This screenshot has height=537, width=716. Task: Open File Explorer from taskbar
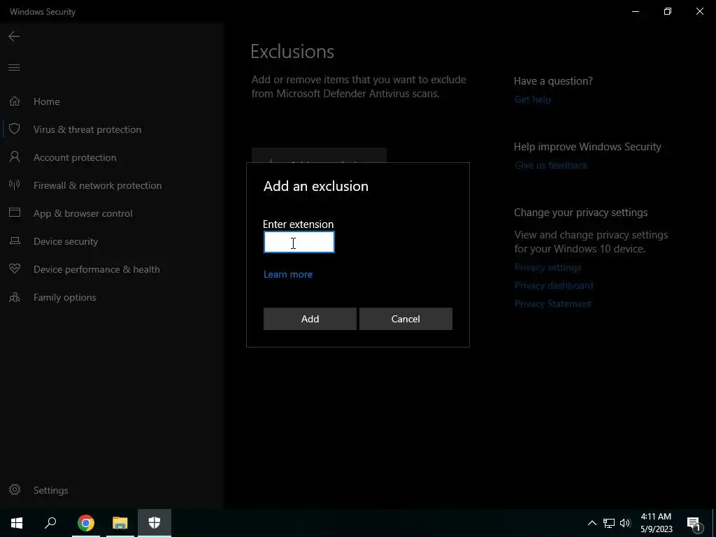pos(120,523)
